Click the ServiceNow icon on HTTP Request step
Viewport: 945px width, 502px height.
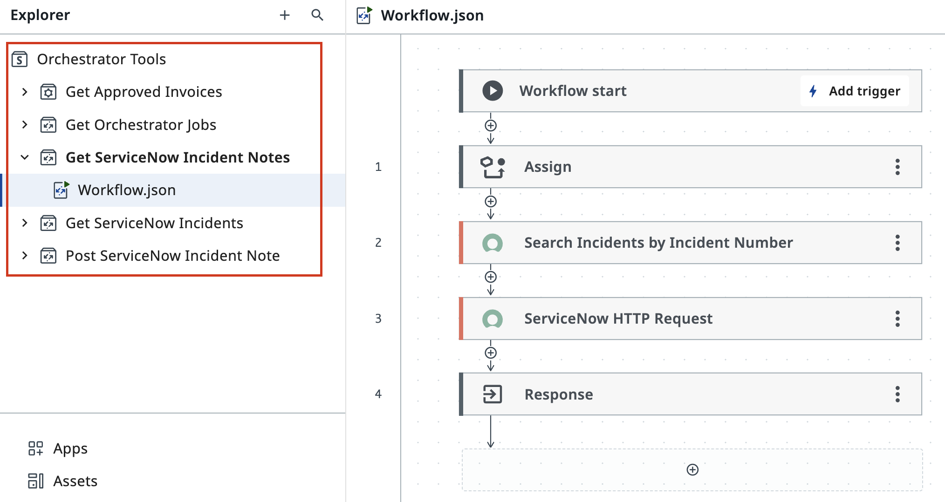pos(493,319)
